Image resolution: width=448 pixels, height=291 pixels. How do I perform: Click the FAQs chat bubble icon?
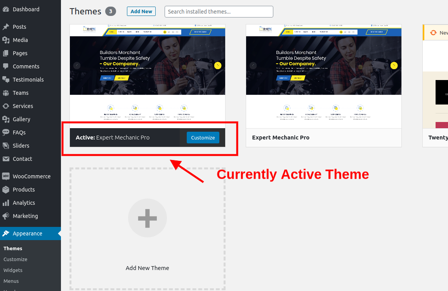coord(6,132)
